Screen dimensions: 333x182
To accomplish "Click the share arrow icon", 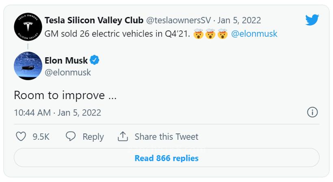I will (123, 136).
